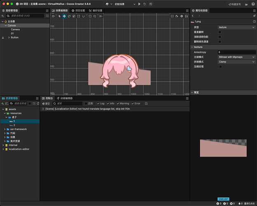Click the scene camera icon in scene toolbar
The height and width of the screenshot is (206, 257).
177,16
